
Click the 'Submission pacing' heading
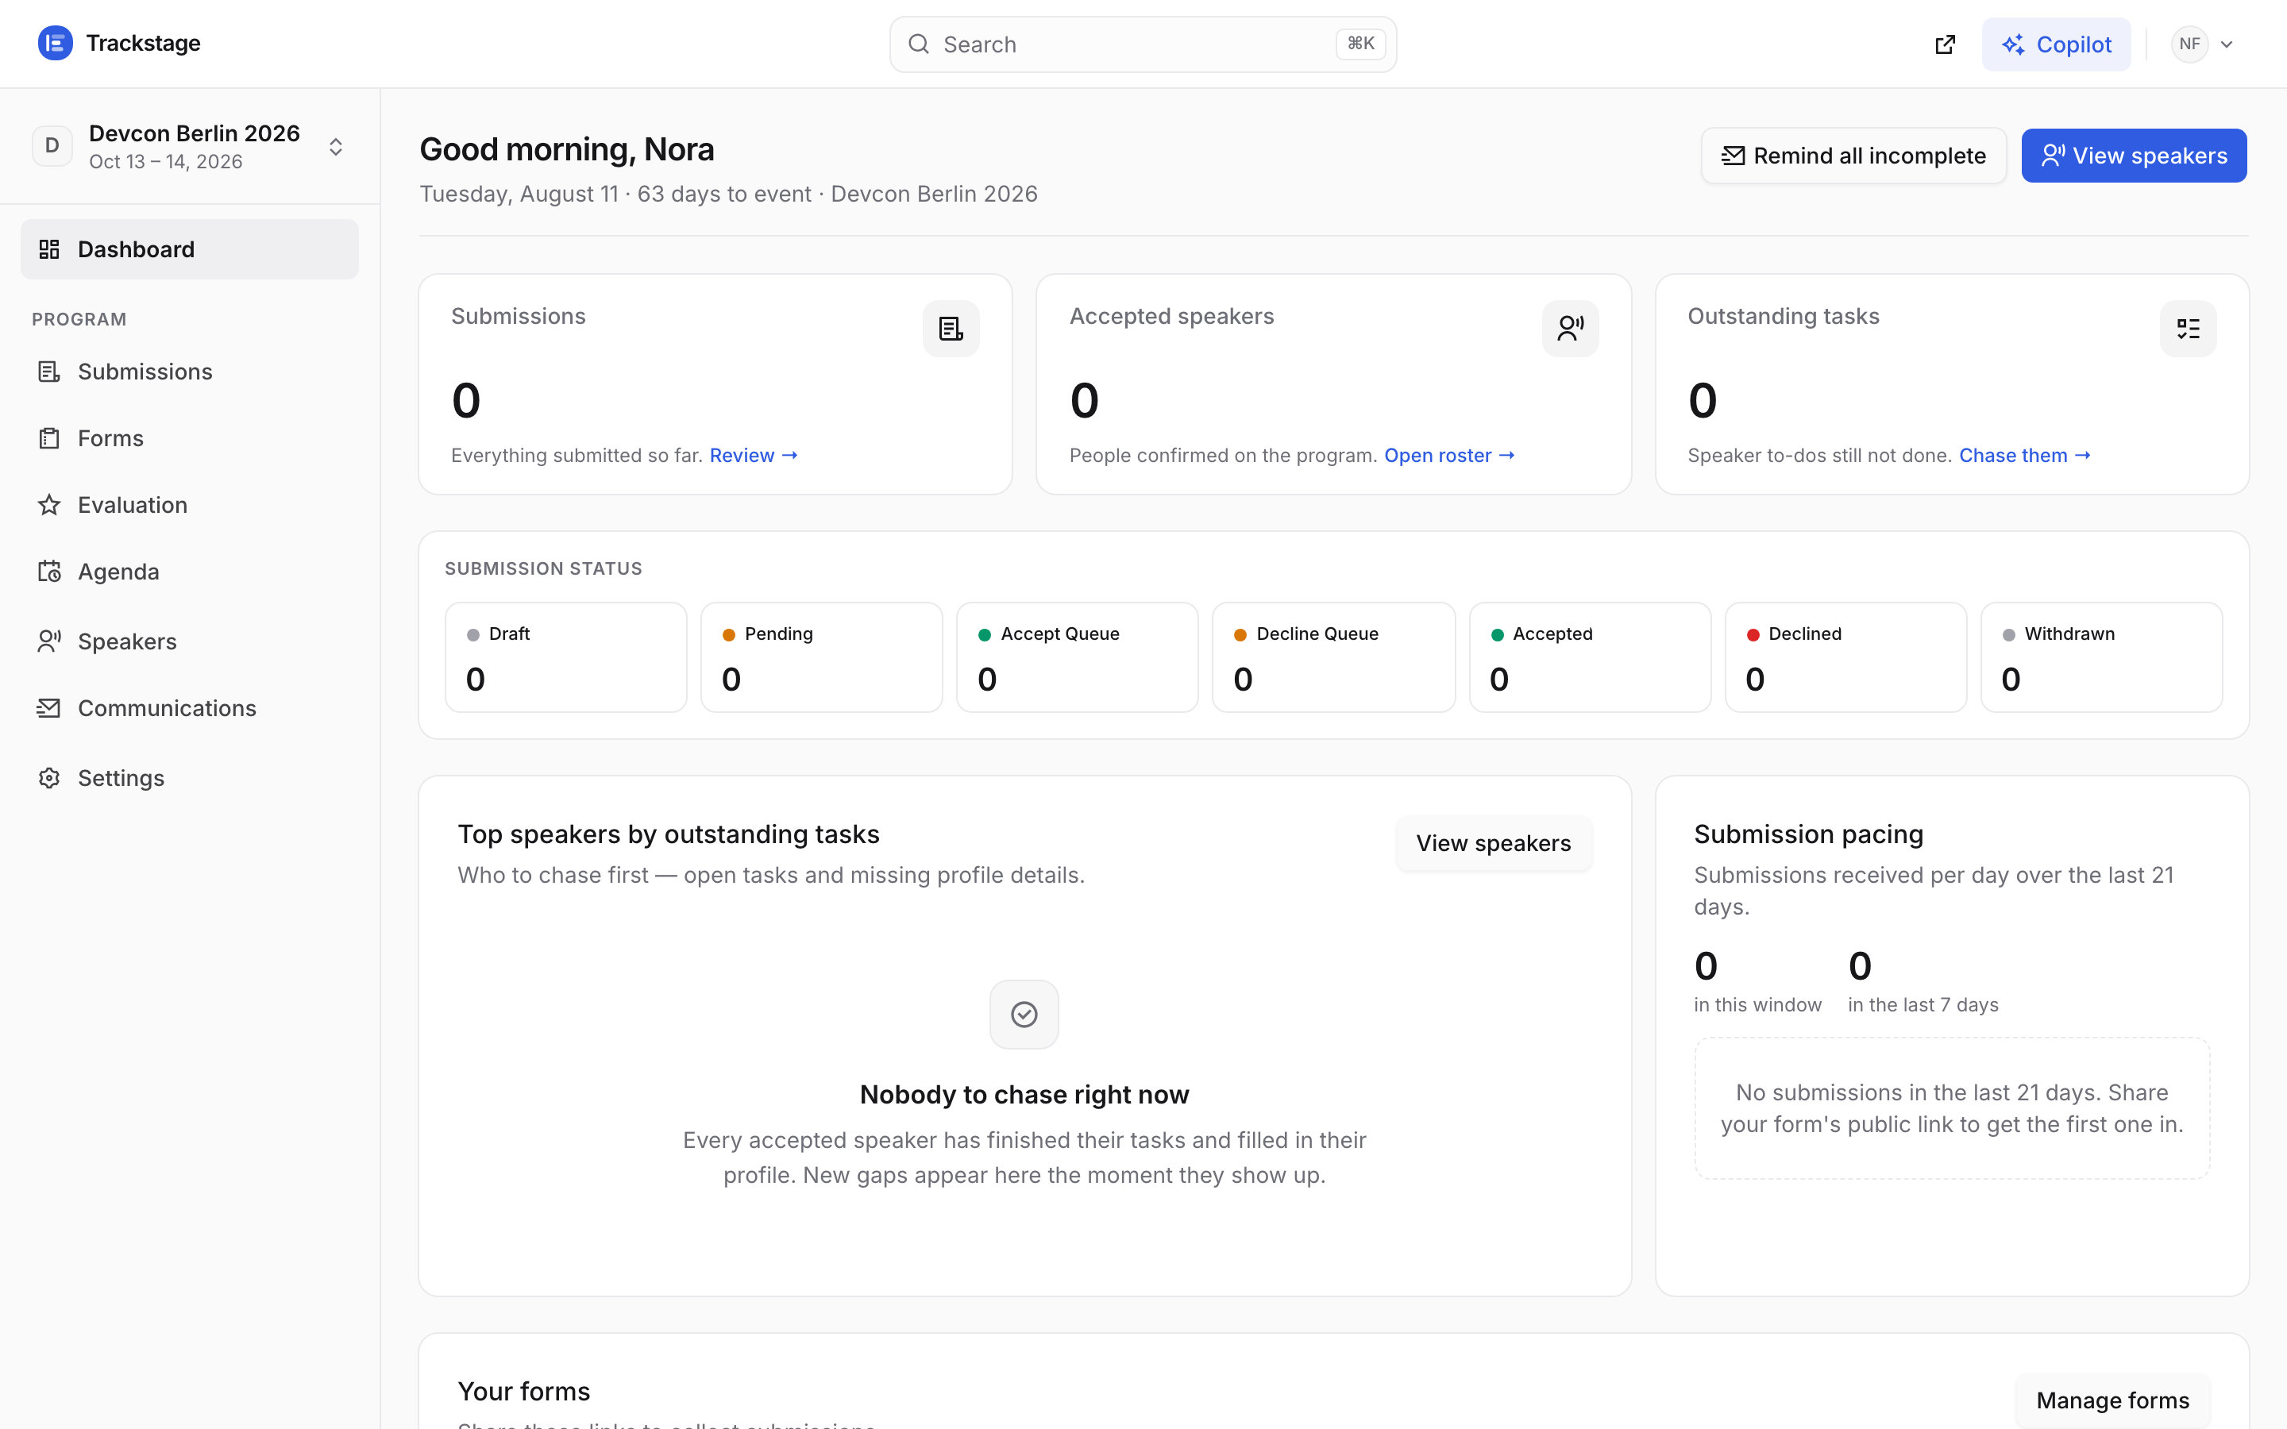[x=1808, y=834]
